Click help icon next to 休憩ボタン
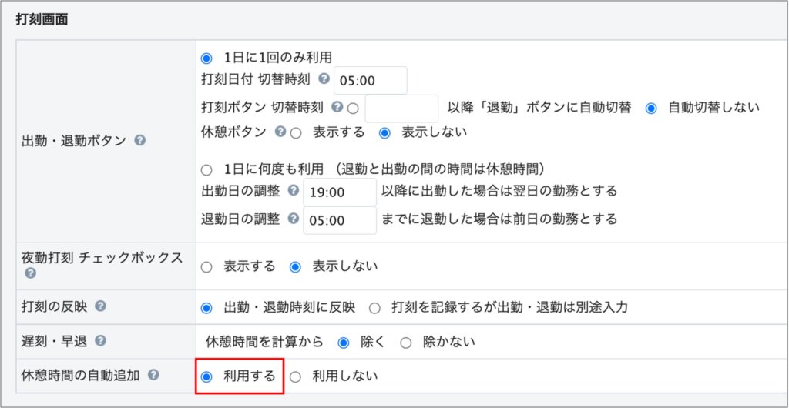The width and height of the screenshot is (789, 408). (x=280, y=132)
